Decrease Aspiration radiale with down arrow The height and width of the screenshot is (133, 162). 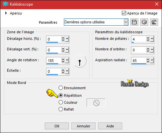[148, 62]
